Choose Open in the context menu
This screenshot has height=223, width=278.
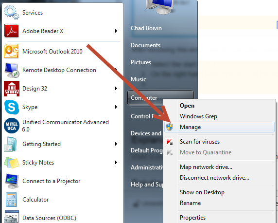point(220,106)
